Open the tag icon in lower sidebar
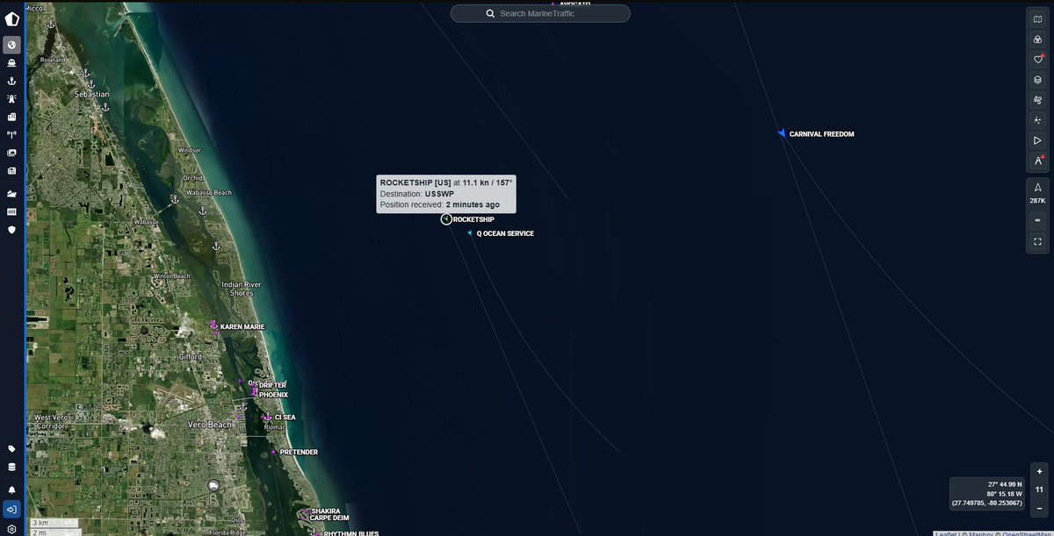 [11, 449]
